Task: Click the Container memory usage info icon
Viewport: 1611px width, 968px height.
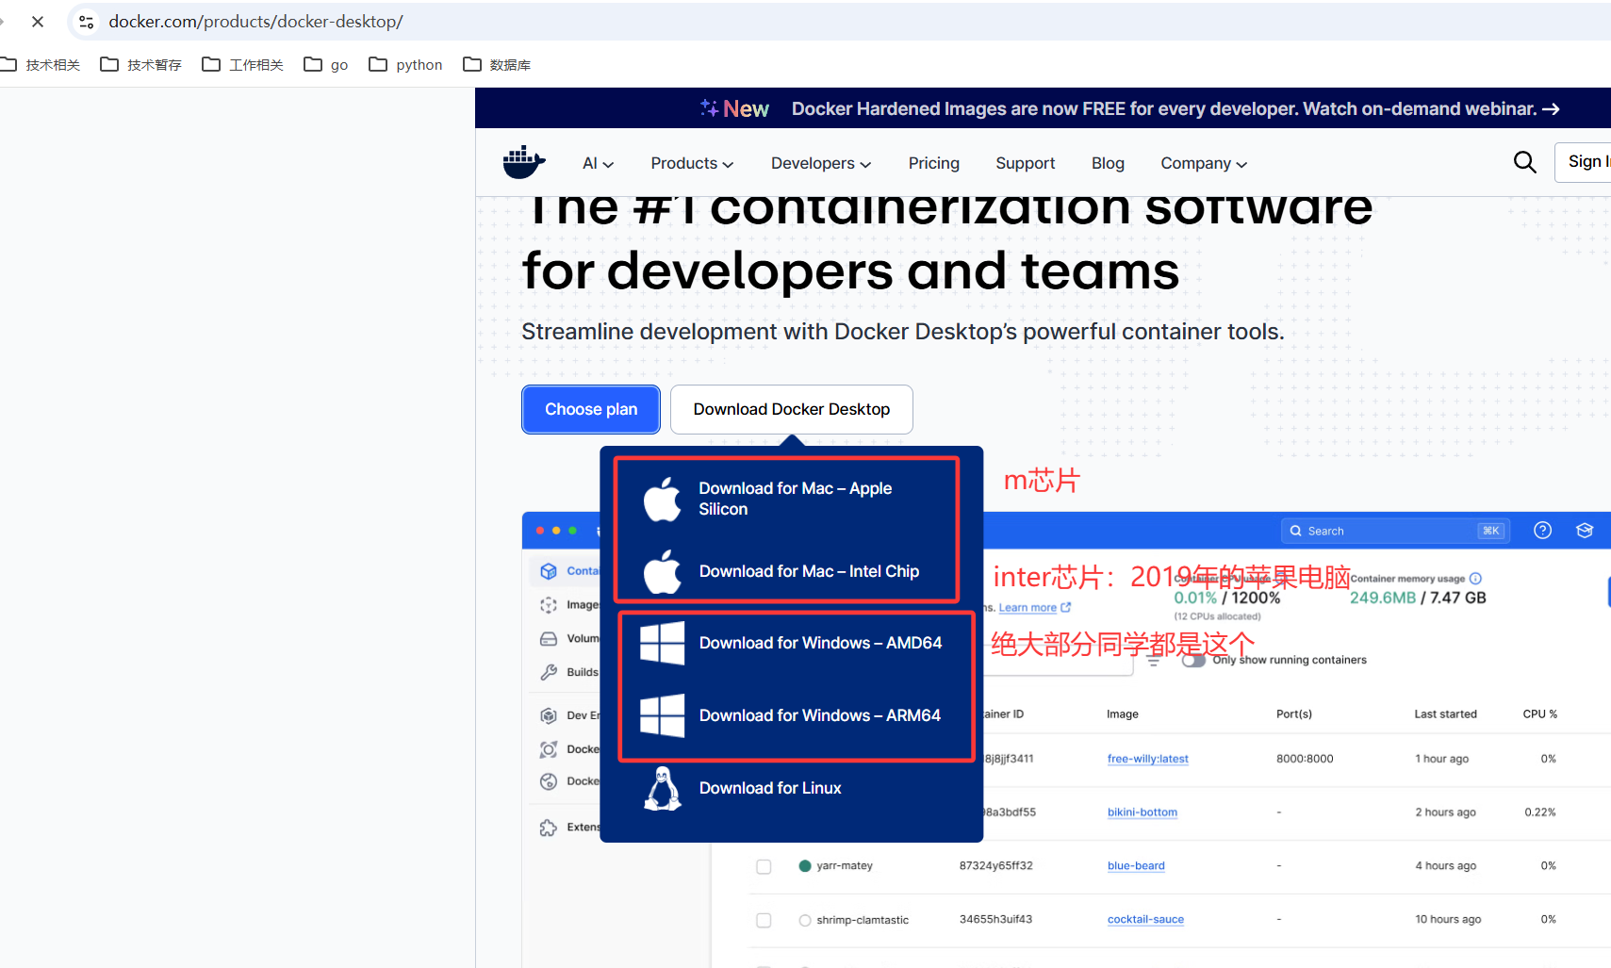Action: [x=1475, y=579]
